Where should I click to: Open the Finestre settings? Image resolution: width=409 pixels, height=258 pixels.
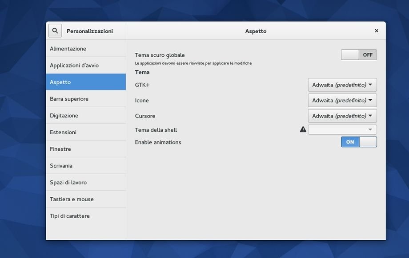point(86,149)
